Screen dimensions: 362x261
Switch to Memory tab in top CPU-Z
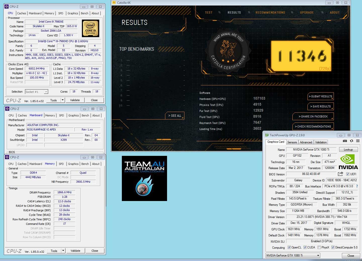click(49, 13)
